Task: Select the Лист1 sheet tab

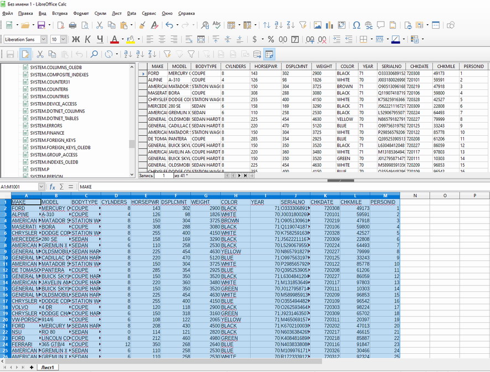Action: click(x=47, y=367)
